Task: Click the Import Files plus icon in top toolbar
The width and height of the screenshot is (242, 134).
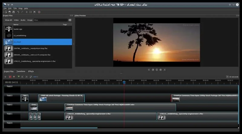Action: click(27, 12)
